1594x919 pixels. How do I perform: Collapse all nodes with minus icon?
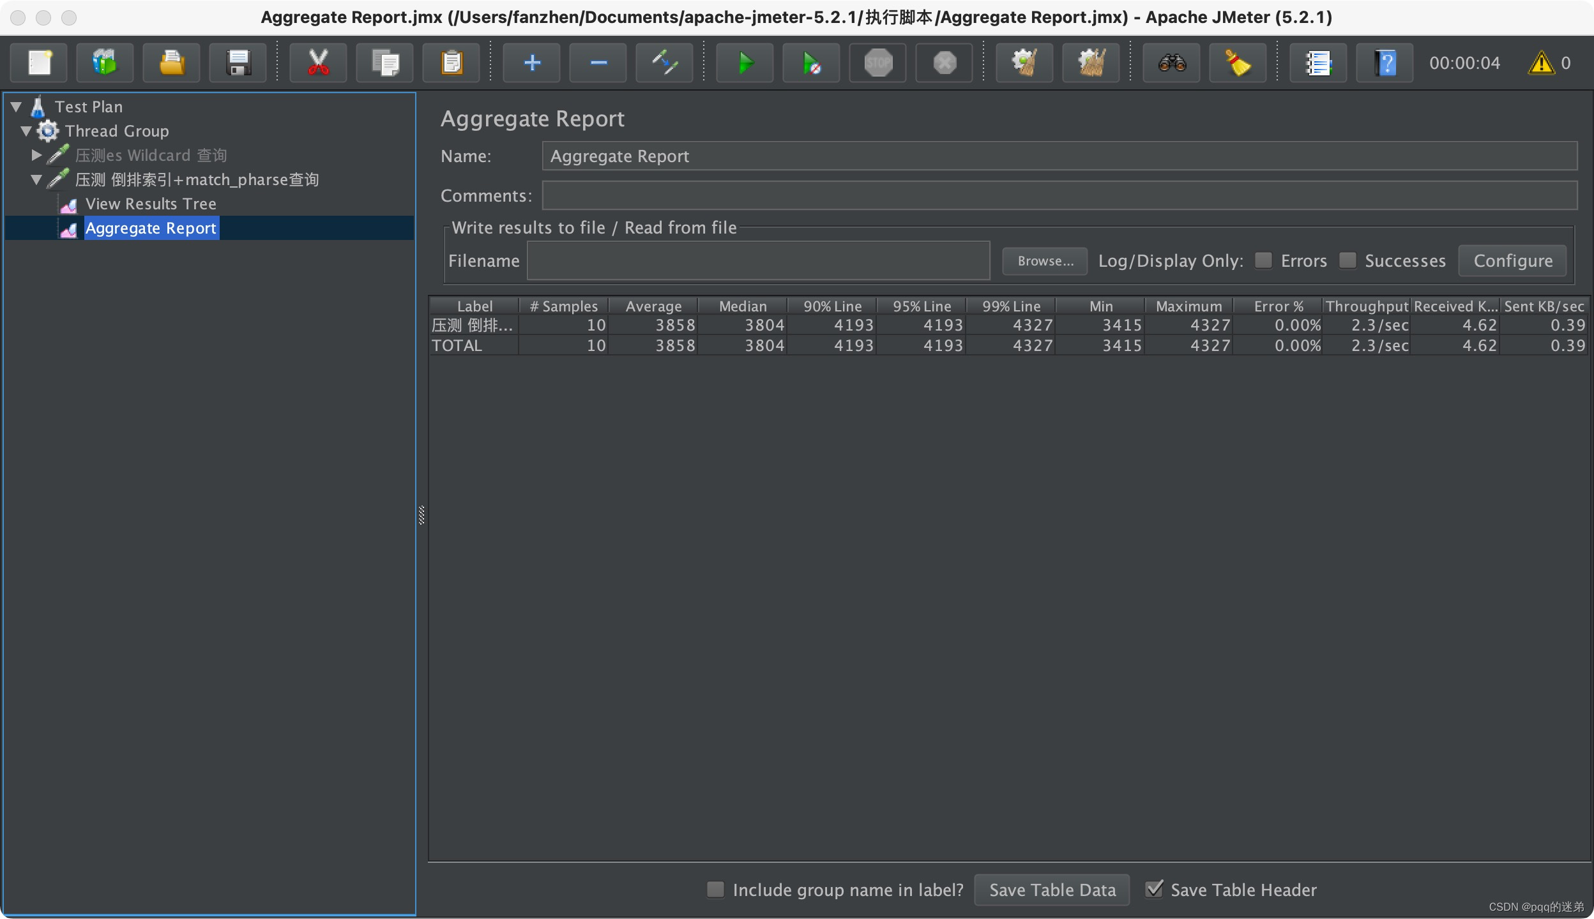[598, 63]
